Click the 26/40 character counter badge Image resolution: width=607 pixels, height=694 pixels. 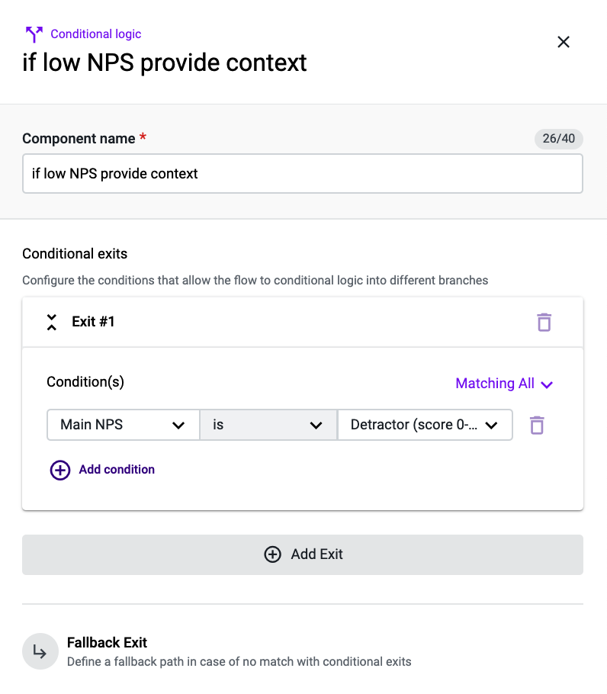(x=559, y=139)
